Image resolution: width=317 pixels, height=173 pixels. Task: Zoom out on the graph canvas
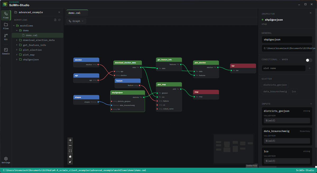click(x=70, y=146)
